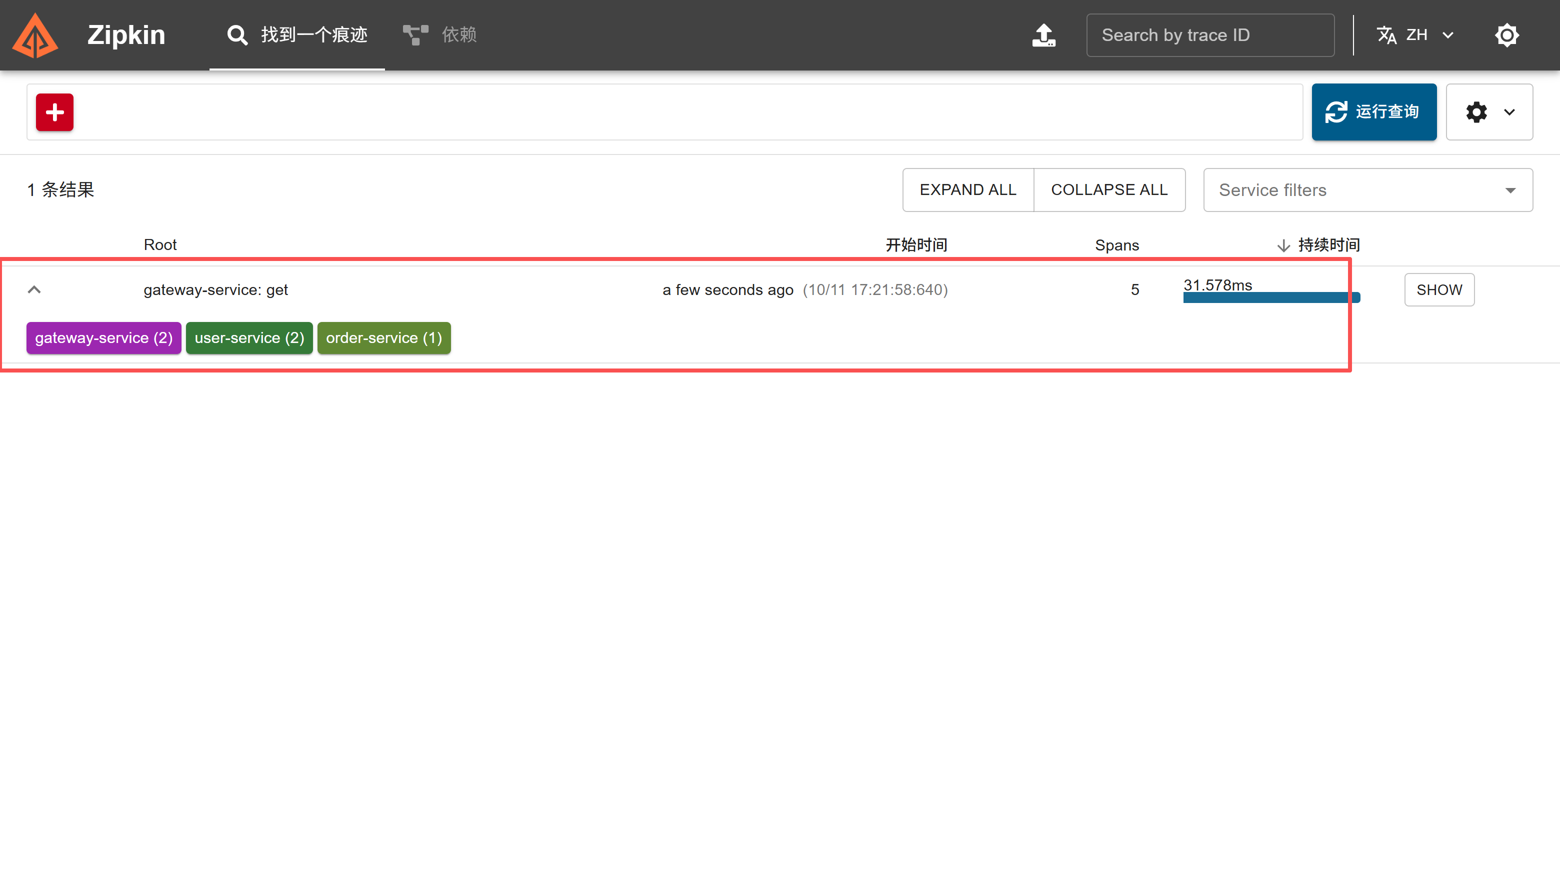This screenshot has width=1560, height=871.
Task: Select the order-service (1) tag
Action: [384, 337]
